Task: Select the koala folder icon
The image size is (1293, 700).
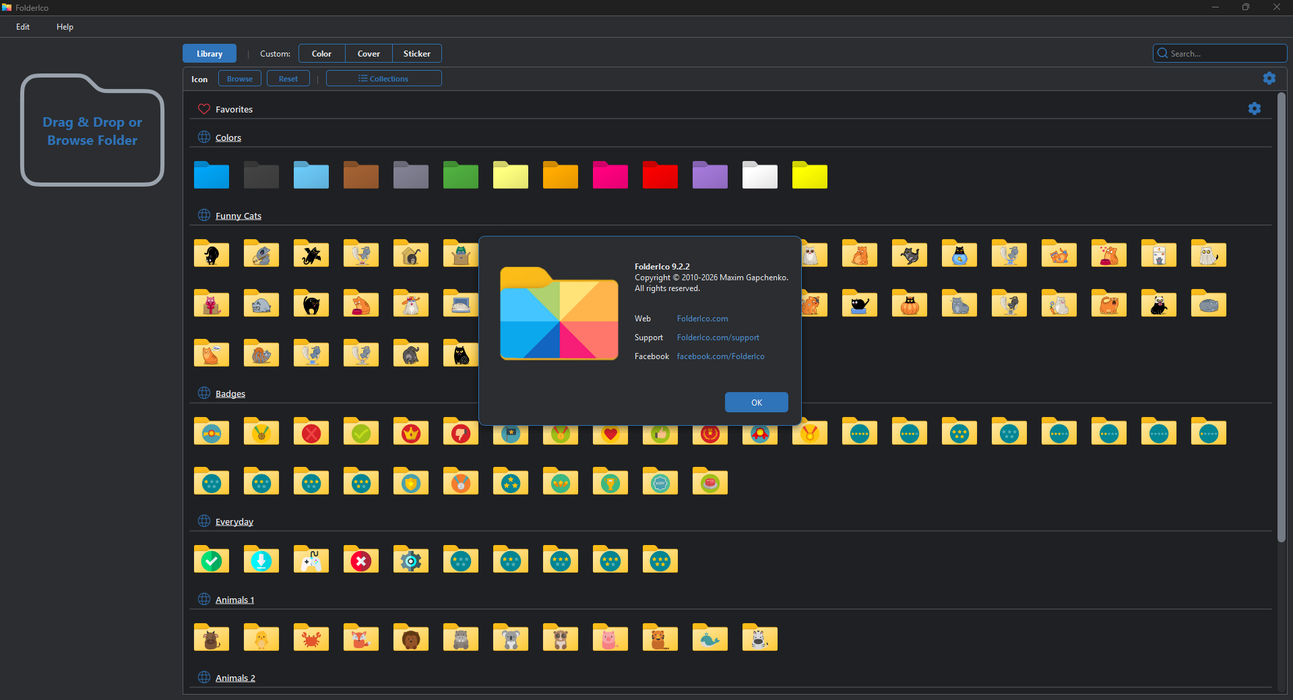Action: click(x=511, y=637)
